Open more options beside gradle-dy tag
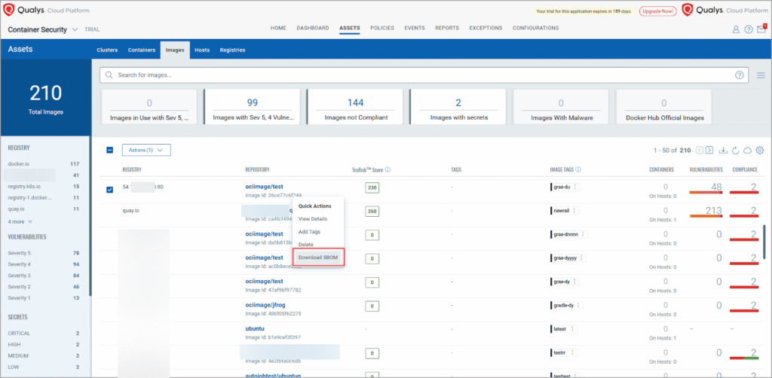772x378 pixels. [578, 305]
